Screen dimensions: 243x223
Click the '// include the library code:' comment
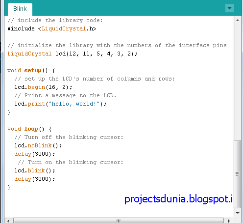point(55,20)
